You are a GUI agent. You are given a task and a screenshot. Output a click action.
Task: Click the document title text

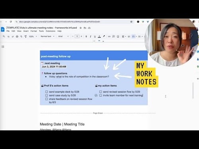coord(41,28)
